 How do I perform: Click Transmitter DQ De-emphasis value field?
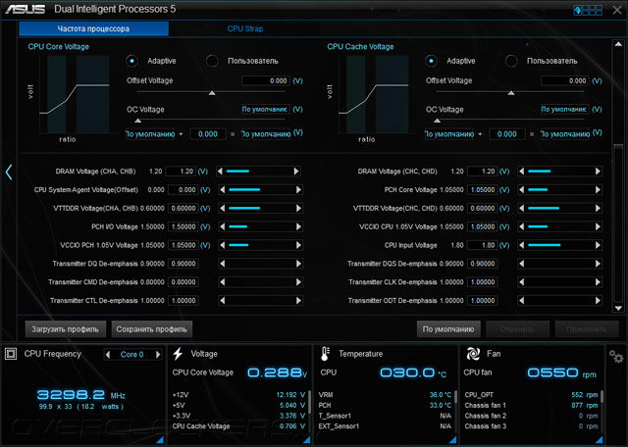pyautogui.click(x=183, y=264)
